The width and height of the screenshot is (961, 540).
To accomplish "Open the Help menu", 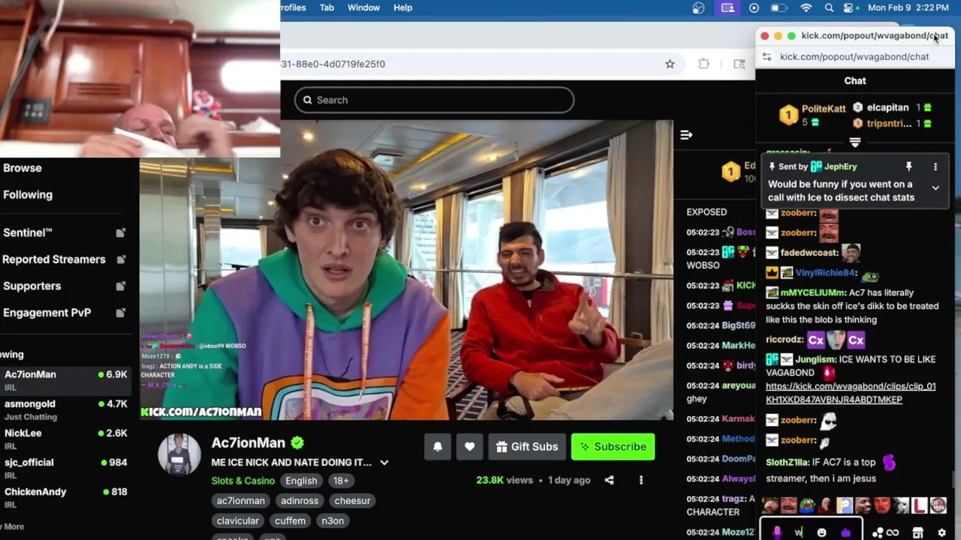I will pos(403,7).
